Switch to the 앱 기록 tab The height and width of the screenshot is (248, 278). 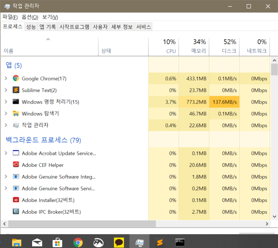(47, 27)
